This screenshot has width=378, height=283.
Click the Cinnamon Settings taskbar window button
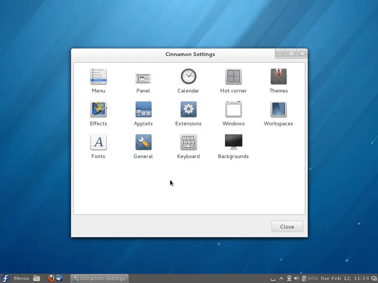(99, 278)
